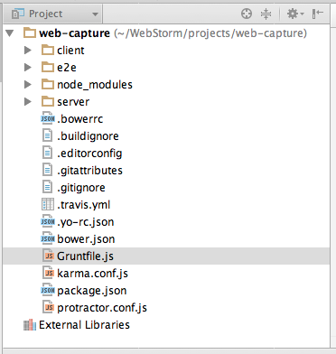The height and width of the screenshot is (354, 336).
Task: Open the gear settings menu icon
Action: click(x=295, y=14)
